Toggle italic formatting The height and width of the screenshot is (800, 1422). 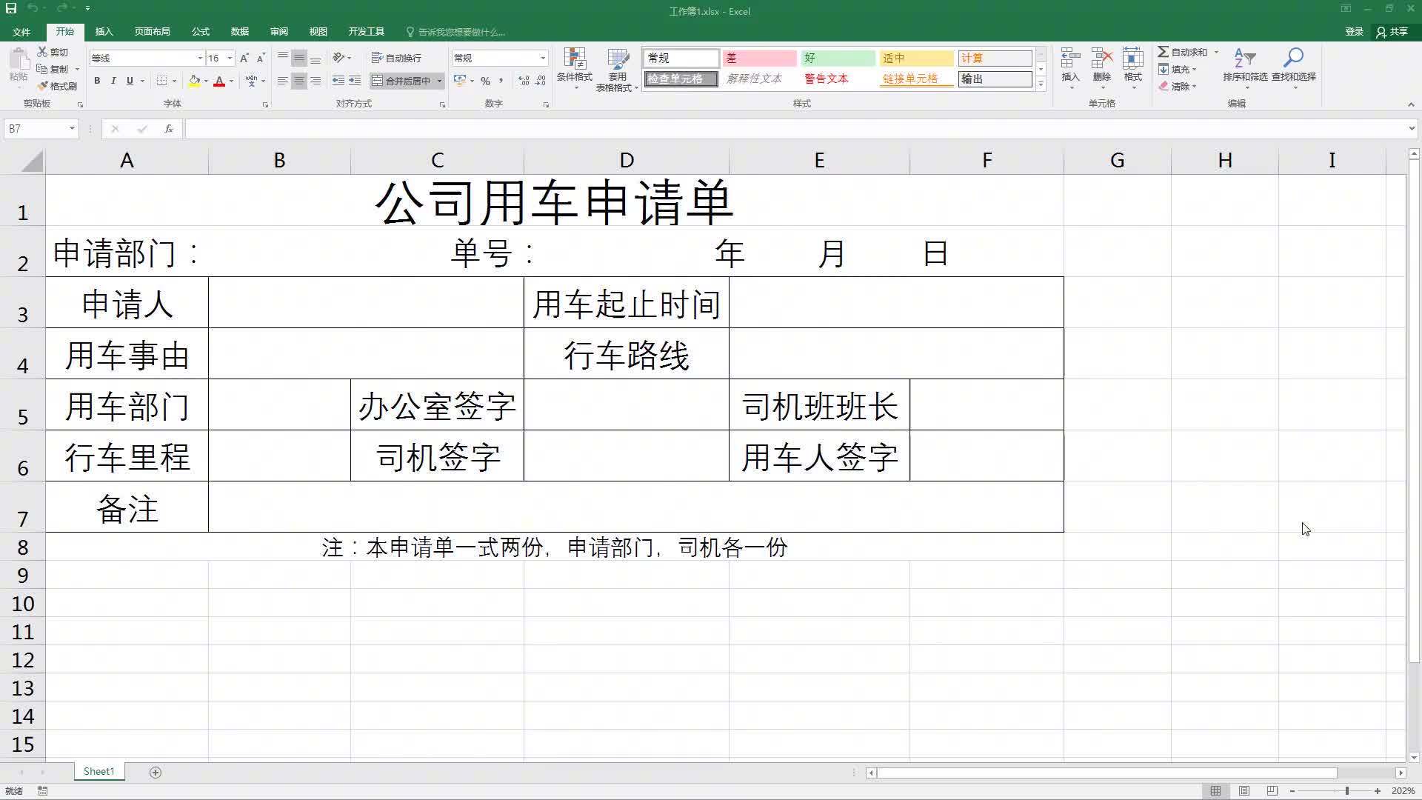(113, 81)
